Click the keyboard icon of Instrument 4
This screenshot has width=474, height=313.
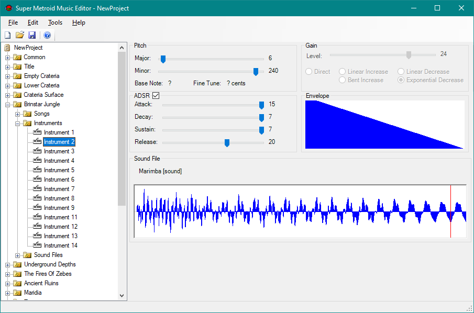(37, 160)
